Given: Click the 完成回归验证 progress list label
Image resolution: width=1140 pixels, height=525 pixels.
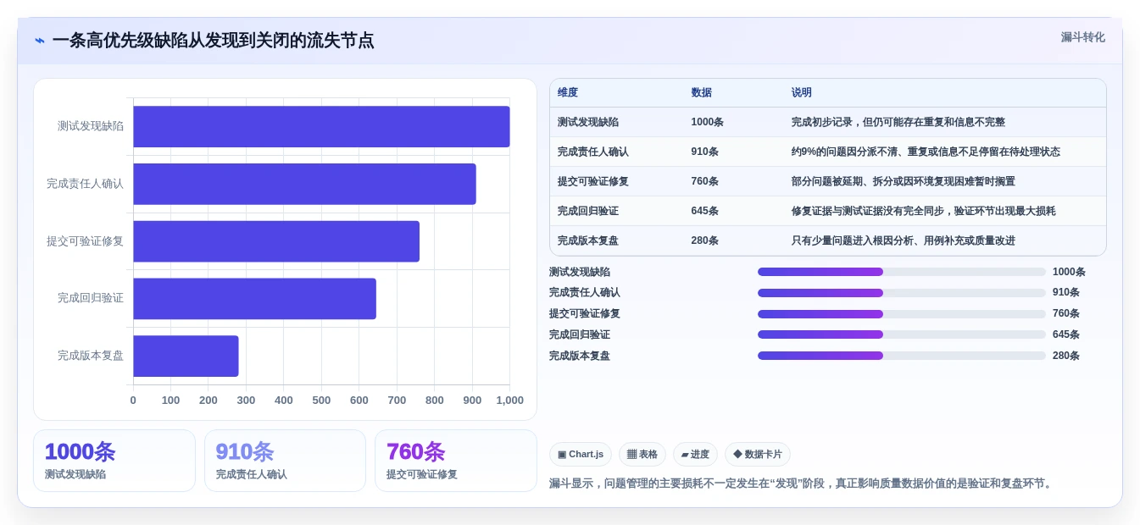Looking at the screenshot, I should [580, 334].
